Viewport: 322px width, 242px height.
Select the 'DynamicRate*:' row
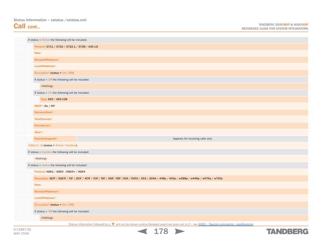coord(170,112)
